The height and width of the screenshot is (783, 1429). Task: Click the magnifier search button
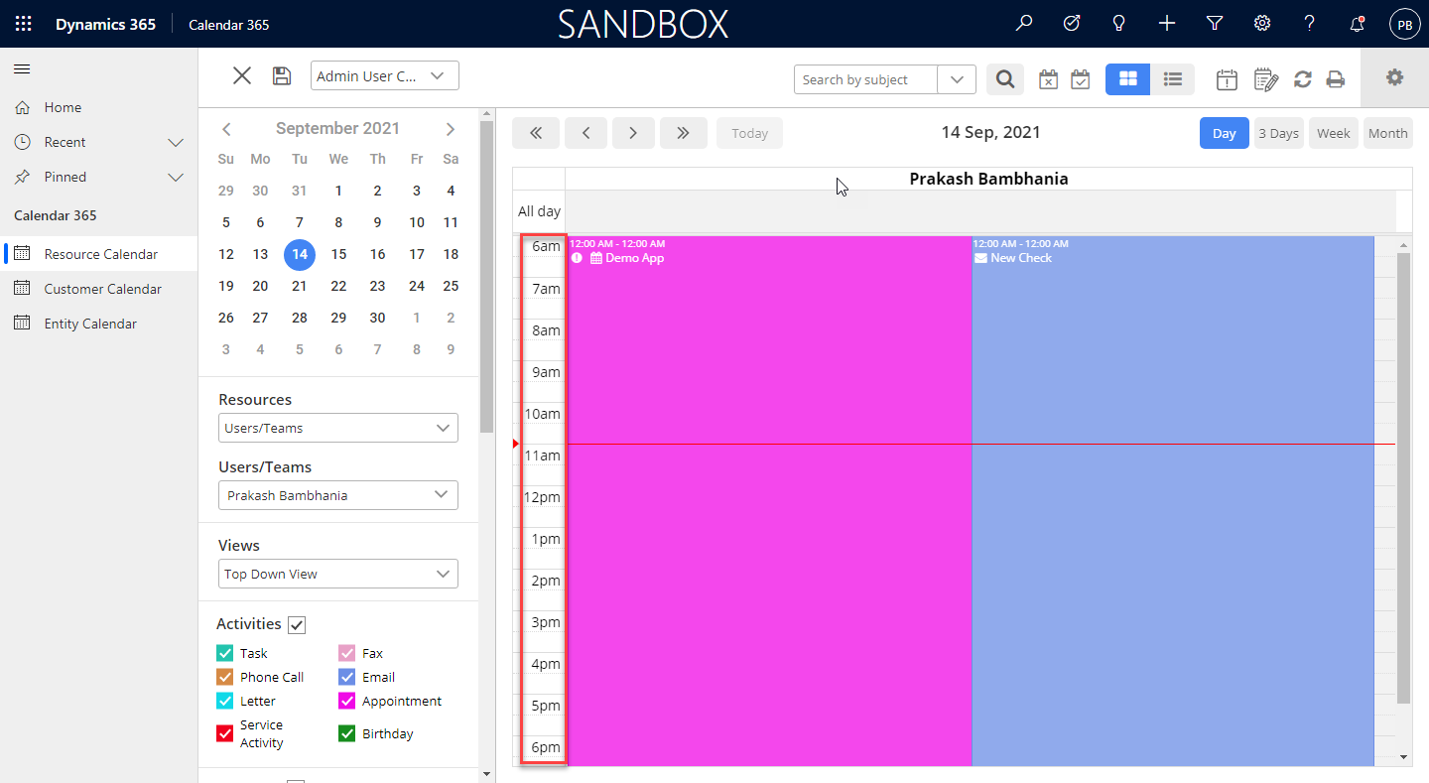click(1004, 79)
